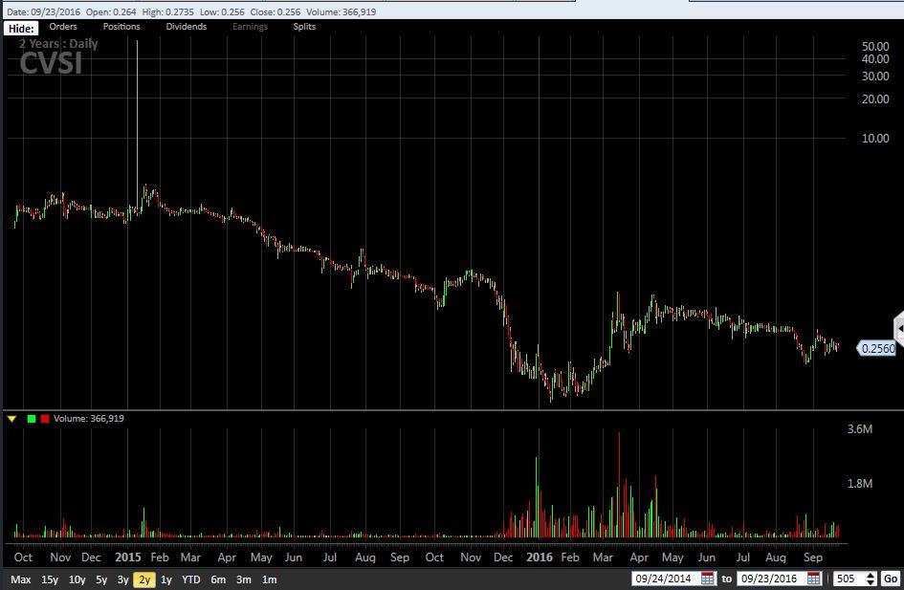Expand the side panel arrow on right edge
Viewport: 904px width, 590px height.
click(898, 326)
